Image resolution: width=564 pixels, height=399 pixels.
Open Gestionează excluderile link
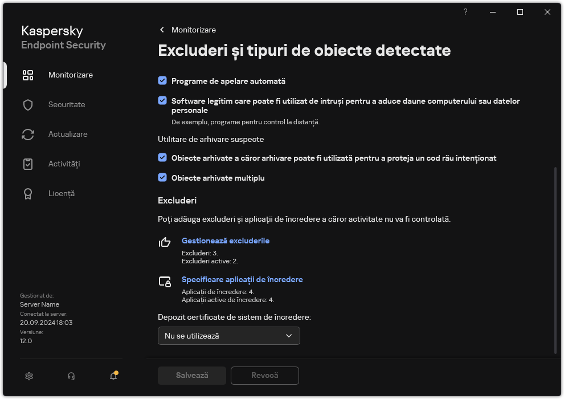(225, 241)
